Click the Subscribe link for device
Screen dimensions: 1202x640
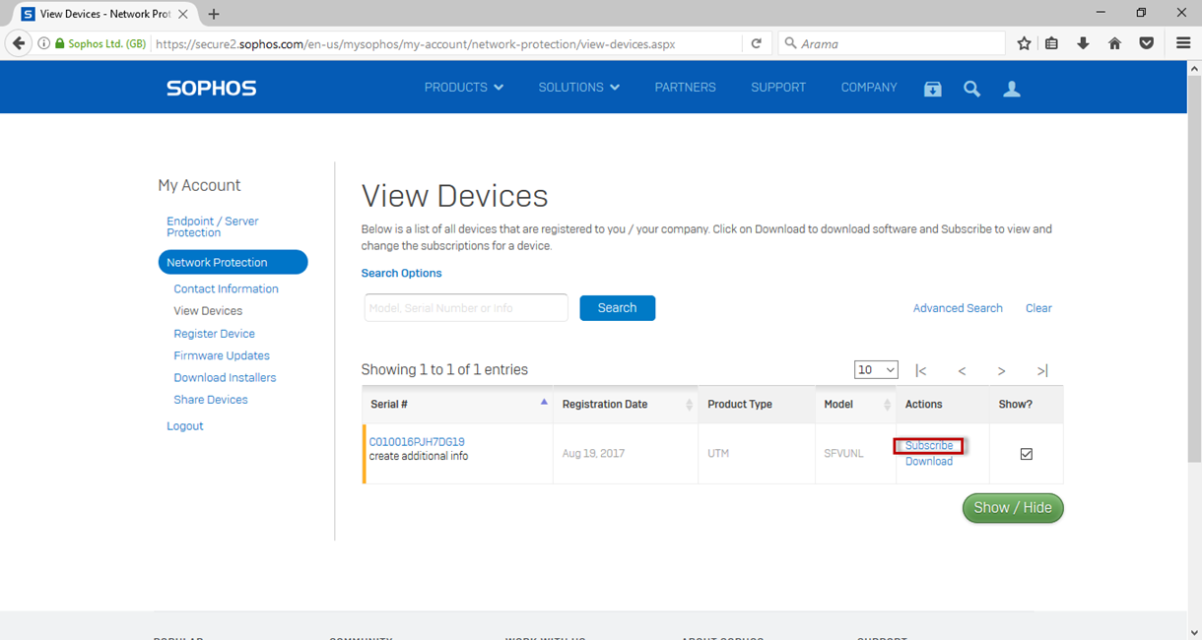pyautogui.click(x=928, y=446)
